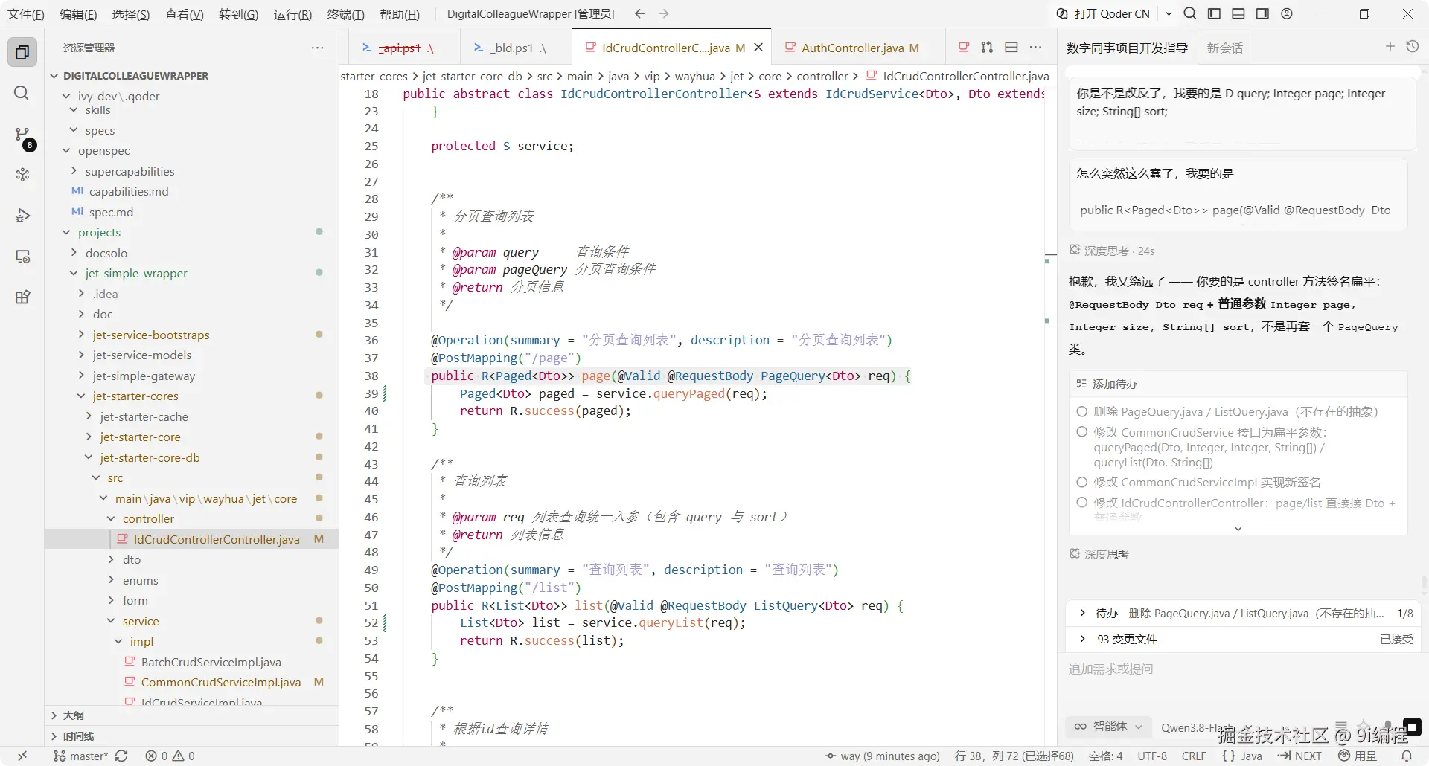Collapse the service folder
Image resolution: width=1429 pixels, height=766 pixels.
coord(111,621)
